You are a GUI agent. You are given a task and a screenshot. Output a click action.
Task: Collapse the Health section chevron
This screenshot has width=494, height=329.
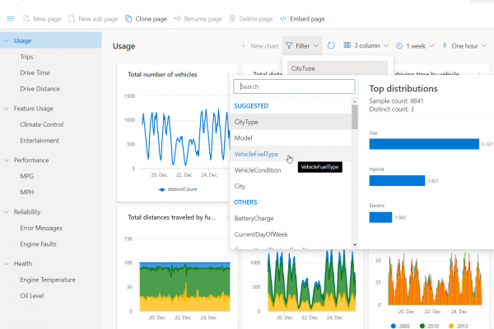coord(7,263)
